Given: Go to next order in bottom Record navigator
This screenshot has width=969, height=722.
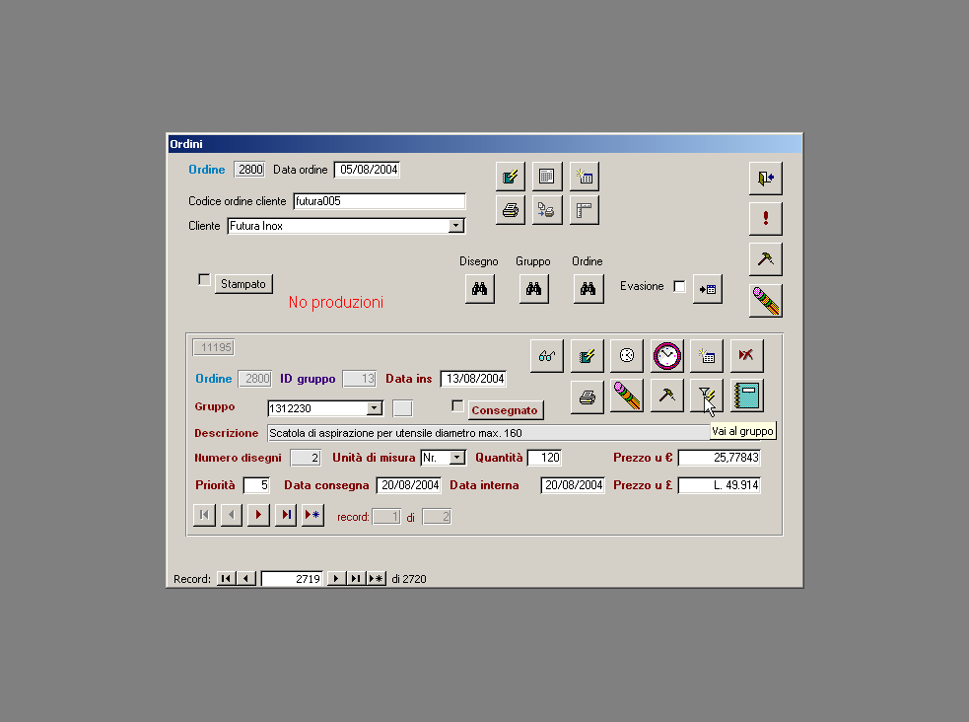Looking at the screenshot, I should point(336,579).
